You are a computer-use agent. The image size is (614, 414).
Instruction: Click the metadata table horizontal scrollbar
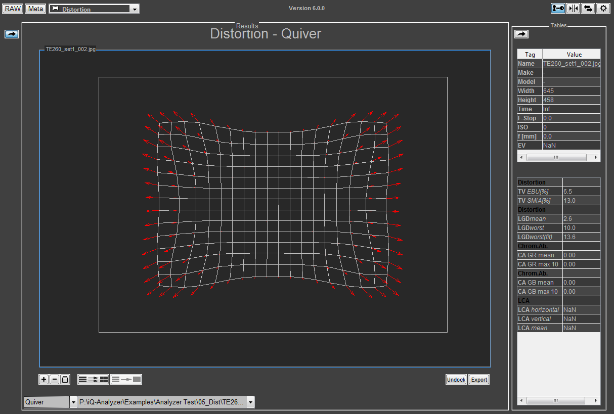[556, 158]
